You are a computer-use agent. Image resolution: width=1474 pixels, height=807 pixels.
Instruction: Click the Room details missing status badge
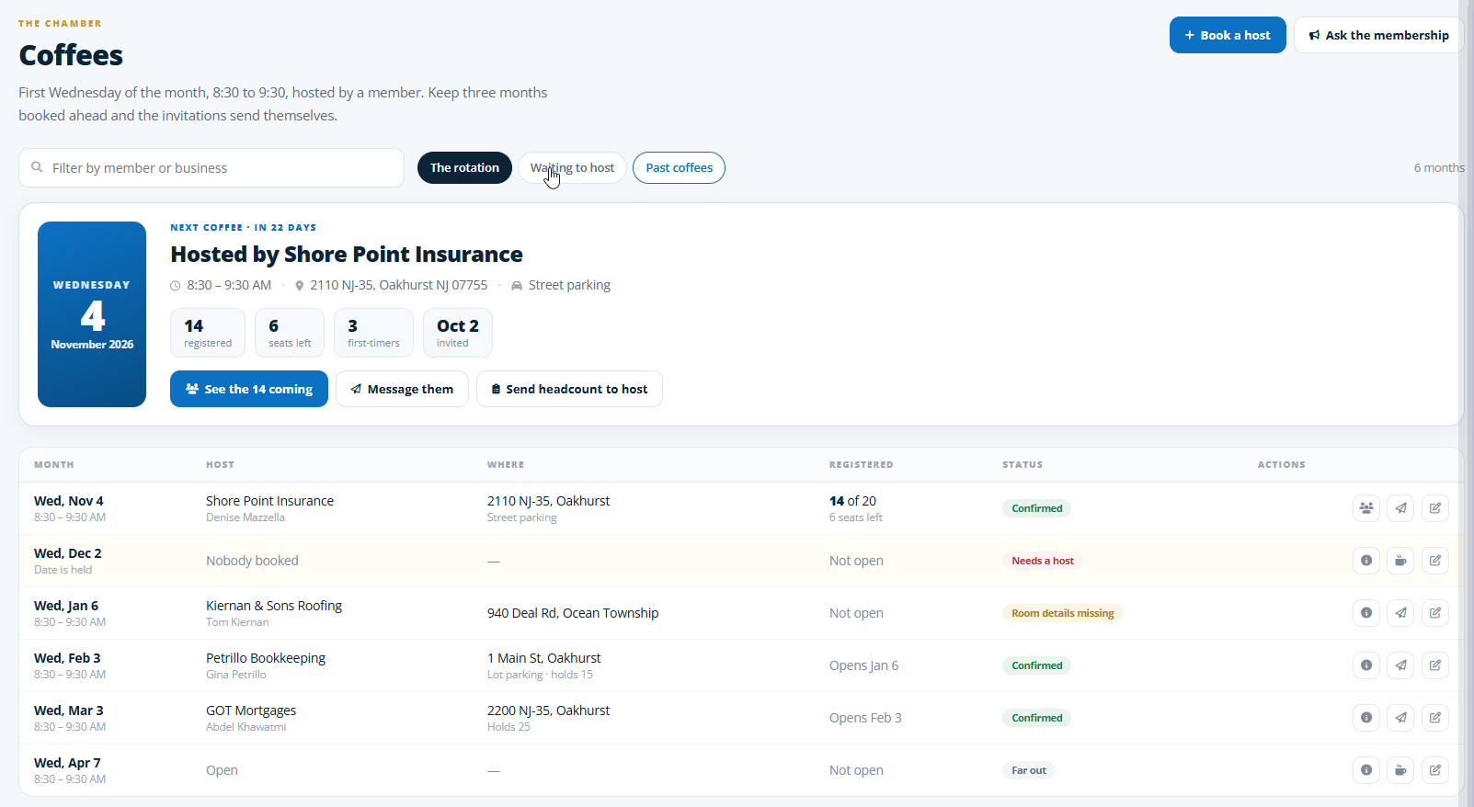(x=1062, y=613)
